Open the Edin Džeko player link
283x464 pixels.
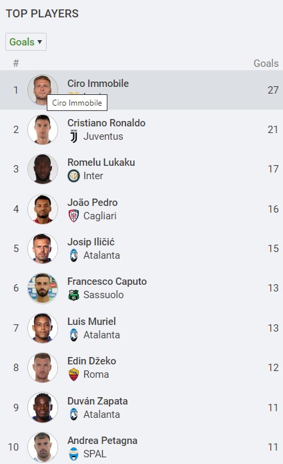(91, 361)
